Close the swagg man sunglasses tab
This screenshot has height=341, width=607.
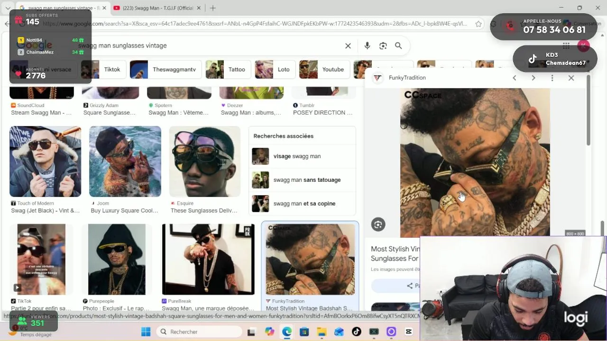104,8
